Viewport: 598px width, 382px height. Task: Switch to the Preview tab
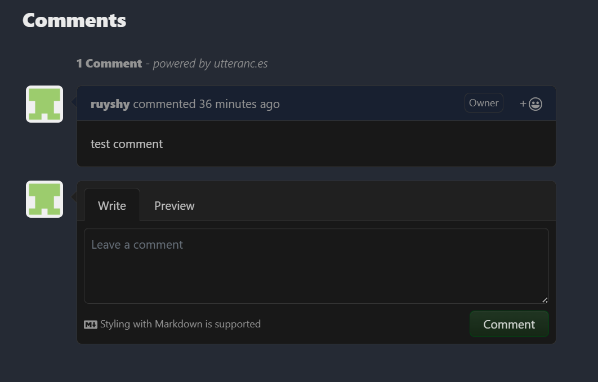coord(174,205)
